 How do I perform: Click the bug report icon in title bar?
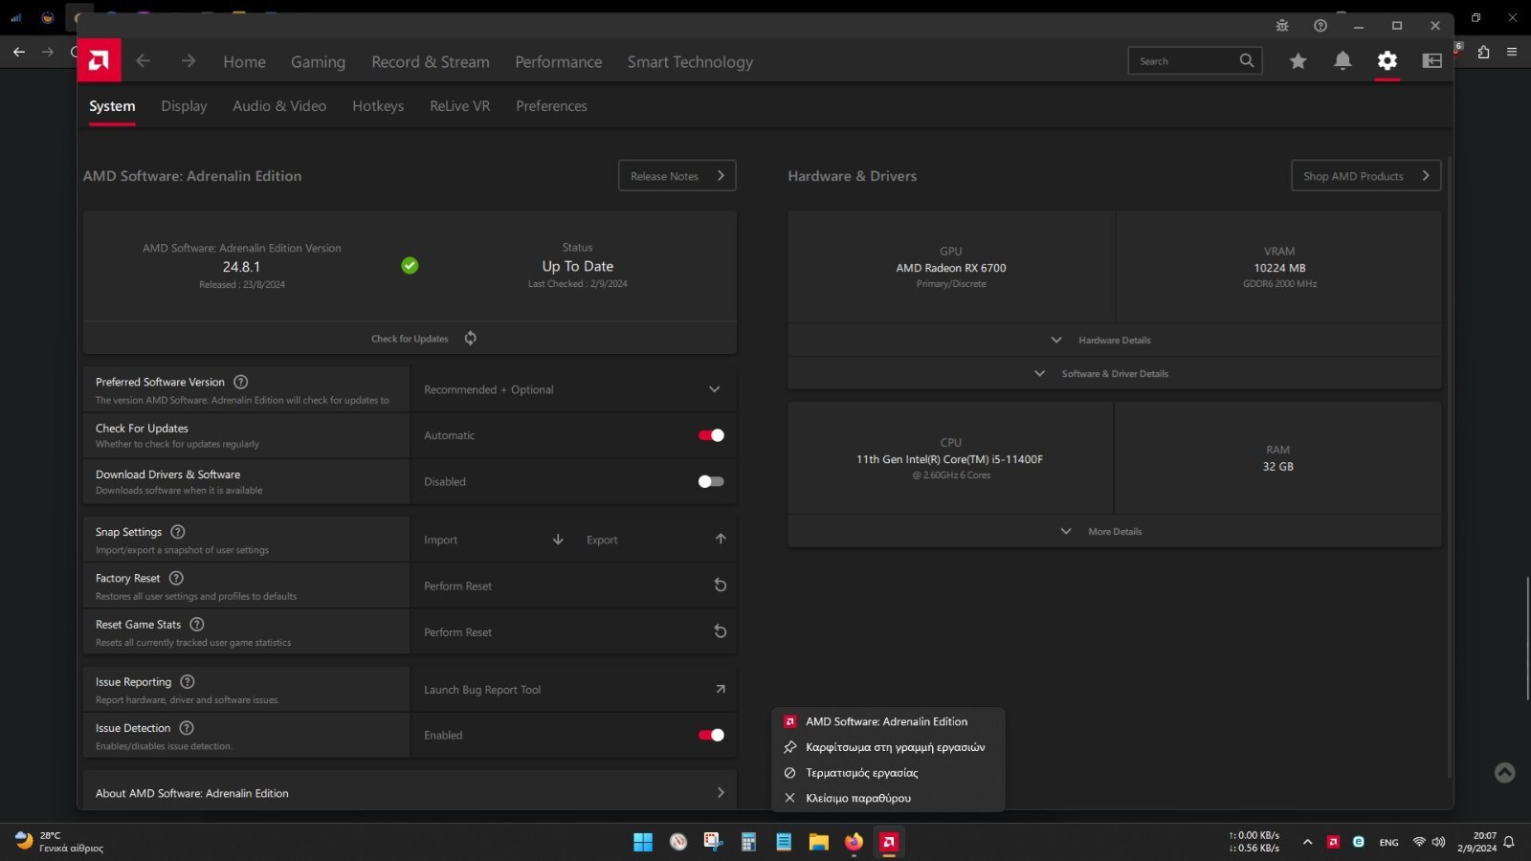click(1282, 26)
